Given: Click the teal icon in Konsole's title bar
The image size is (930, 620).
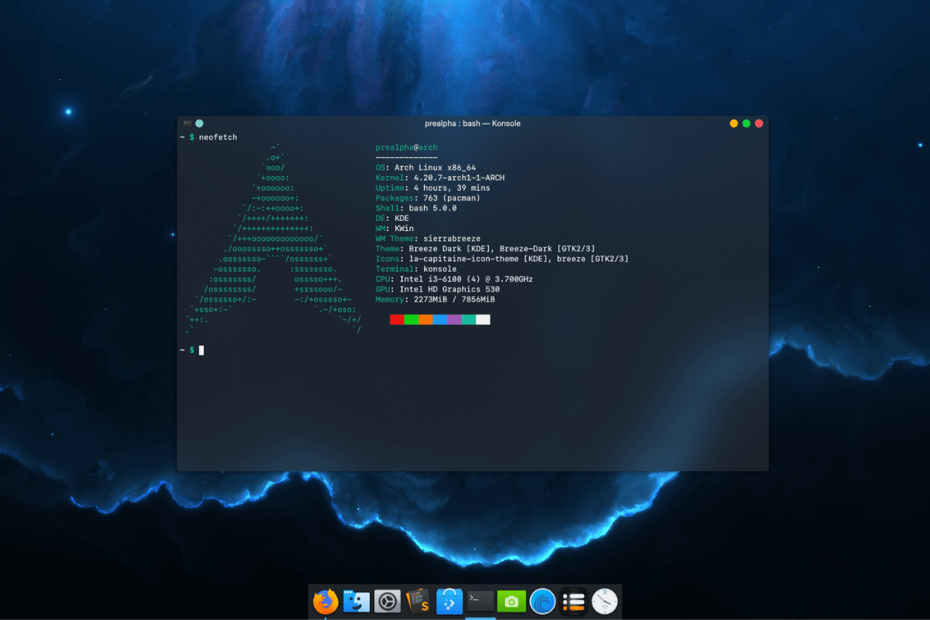Looking at the screenshot, I should click(x=199, y=122).
